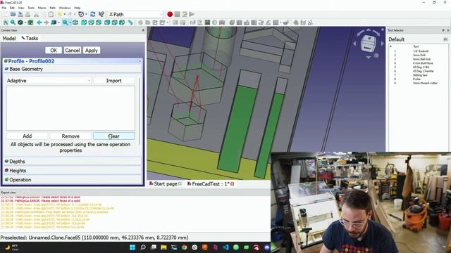
Task: Open the File menu
Action: point(4,8)
